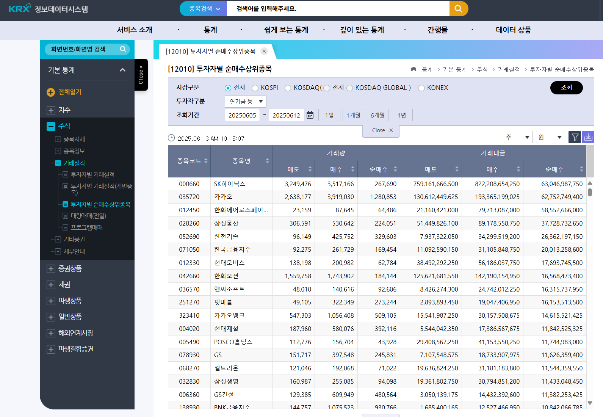Image resolution: width=603 pixels, height=417 pixels.
Task: Click the vertical Close sidebar tab
Action: pyautogui.click(x=141, y=75)
